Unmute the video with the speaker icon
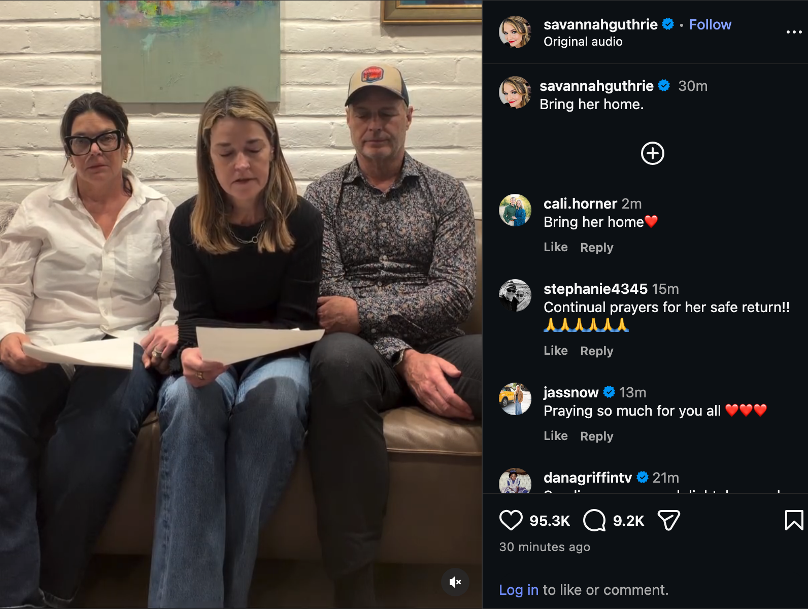 455,582
